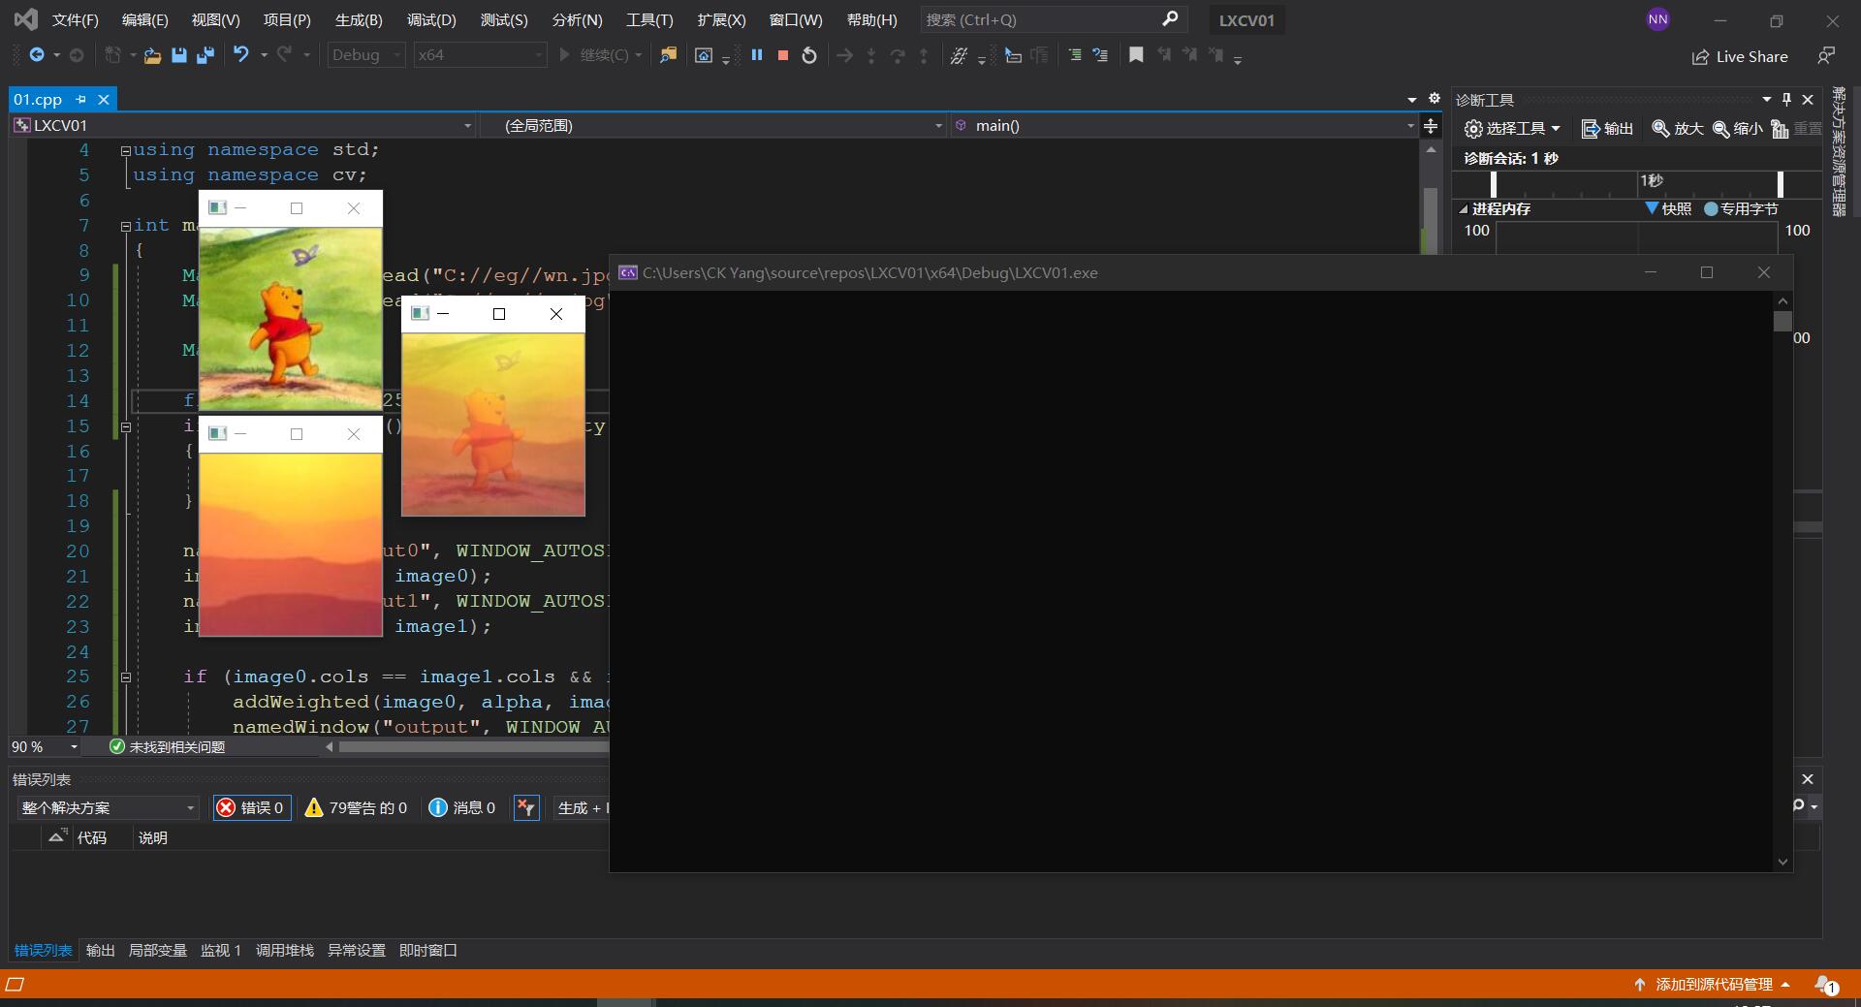The width and height of the screenshot is (1861, 1007).
Task: Open the Debug configuration dropdown
Action: click(366, 55)
